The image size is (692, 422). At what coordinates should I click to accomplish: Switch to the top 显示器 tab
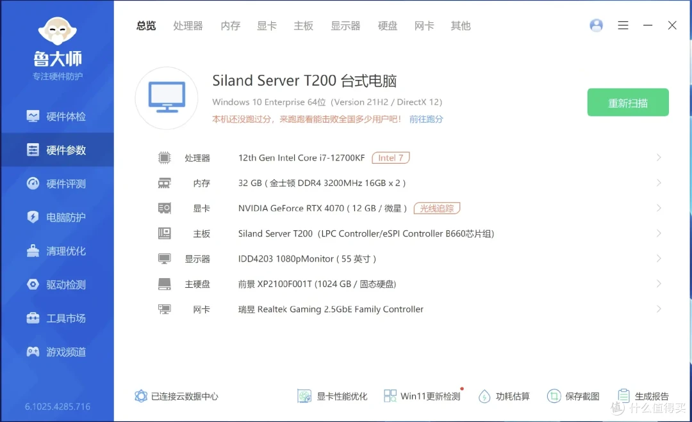click(x=345, y=26)
